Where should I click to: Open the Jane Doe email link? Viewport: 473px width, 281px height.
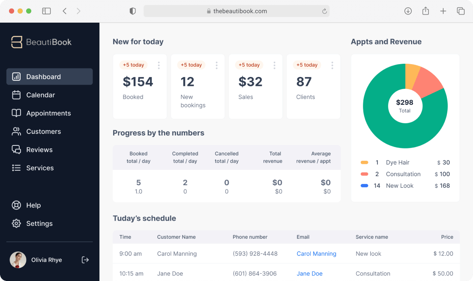[x=309, y=273]
